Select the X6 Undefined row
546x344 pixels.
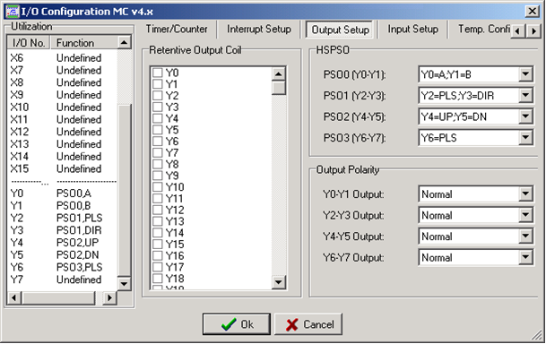(x=62, y=57)
